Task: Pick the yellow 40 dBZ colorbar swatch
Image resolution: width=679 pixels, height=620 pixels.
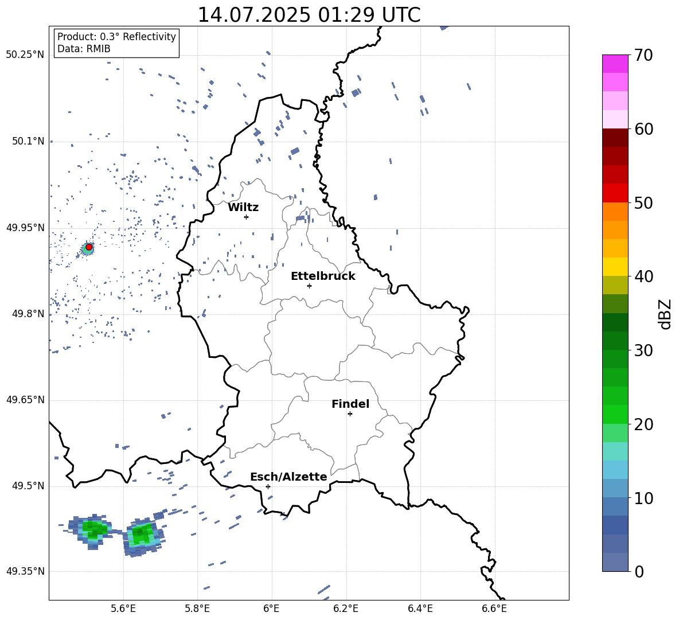Action: 615,267
